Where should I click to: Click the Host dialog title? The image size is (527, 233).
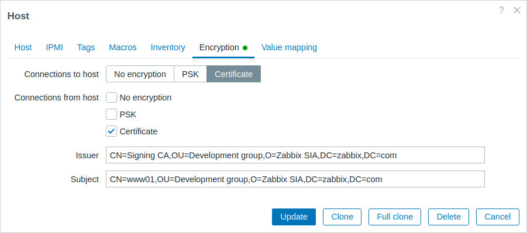(19, 16)
